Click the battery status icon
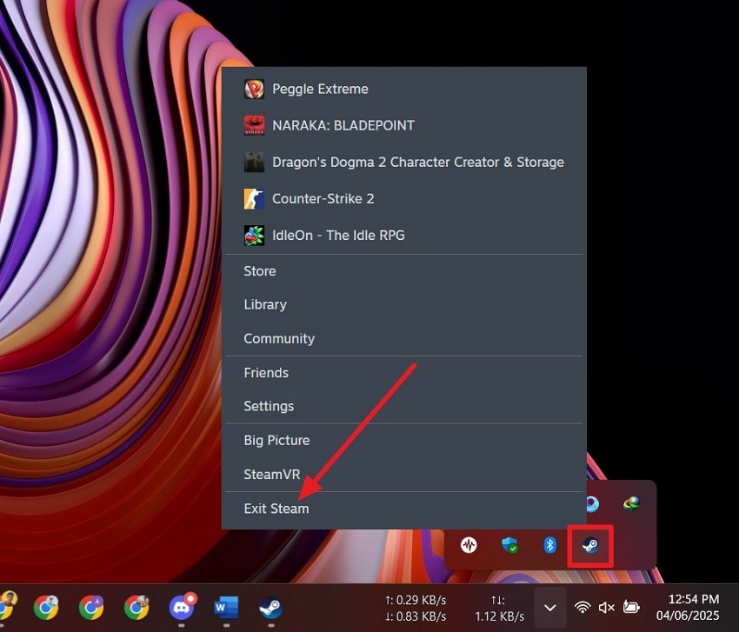739x632 pixels. [631, 607]
